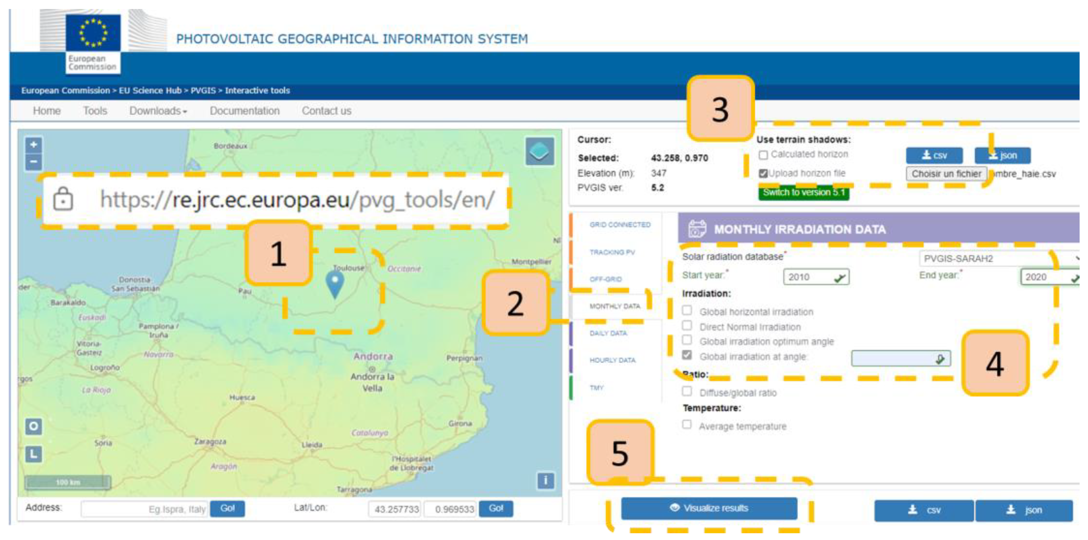Screen dimensions: 1088x540
Task: Open the Start year 2010 selector
Action: 816,277
